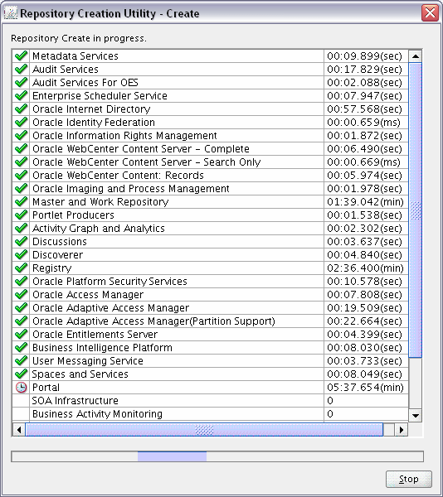The height and width of the screenshot is (497, 443).
Task: Click the checkmark beside WebCenter Content Server – Search Only
Action: (x=21, y=162)
